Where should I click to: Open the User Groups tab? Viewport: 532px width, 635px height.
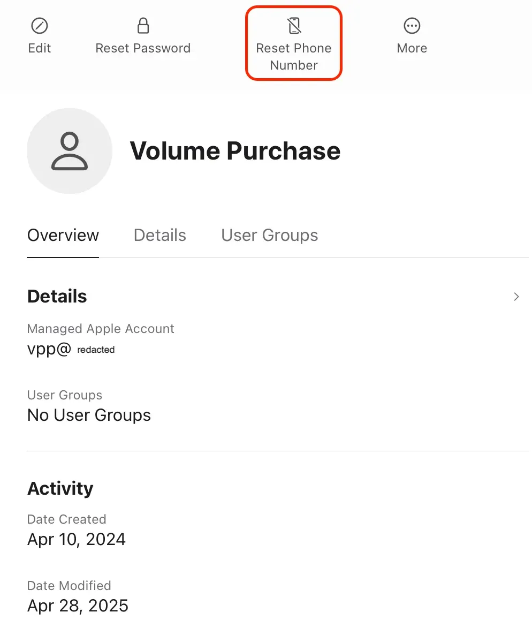(x=269, y=235)
